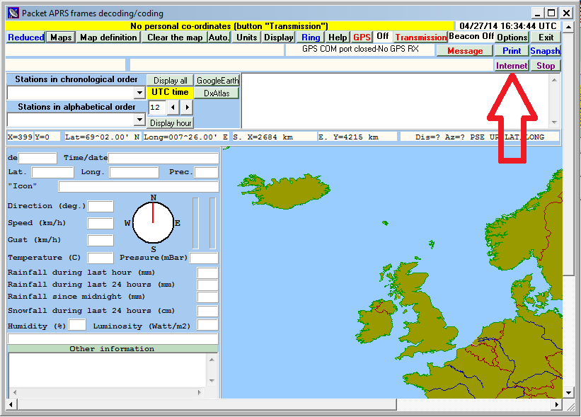Click the Time/date field
Image resolution: width=581 pixels, height=417 pixels.
click(x=163, y=158)
